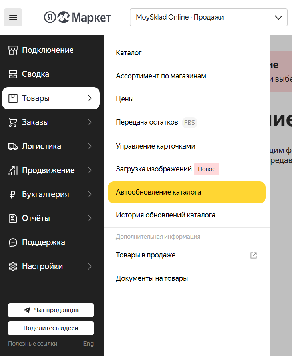Choose Управление карточками in the submenu
The width and height of the screenshot is (292, 356).
coord(155,146)
